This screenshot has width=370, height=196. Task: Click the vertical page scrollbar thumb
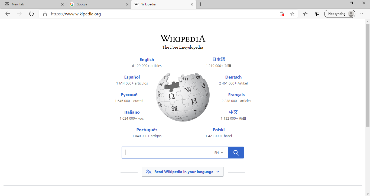click(368, 75)
